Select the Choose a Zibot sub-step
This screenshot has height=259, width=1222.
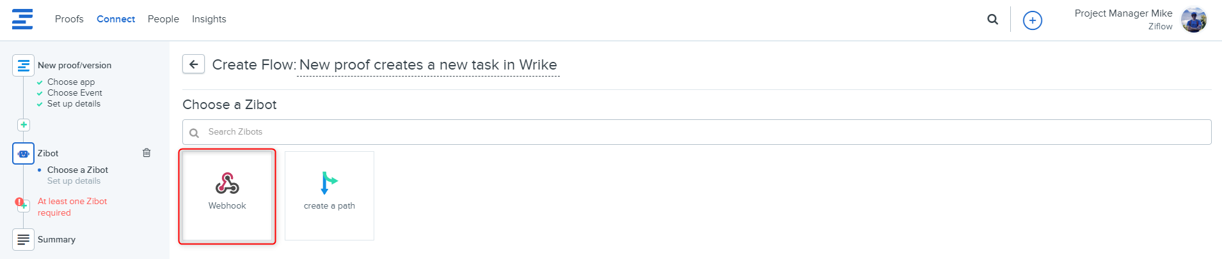click(77, 170)
